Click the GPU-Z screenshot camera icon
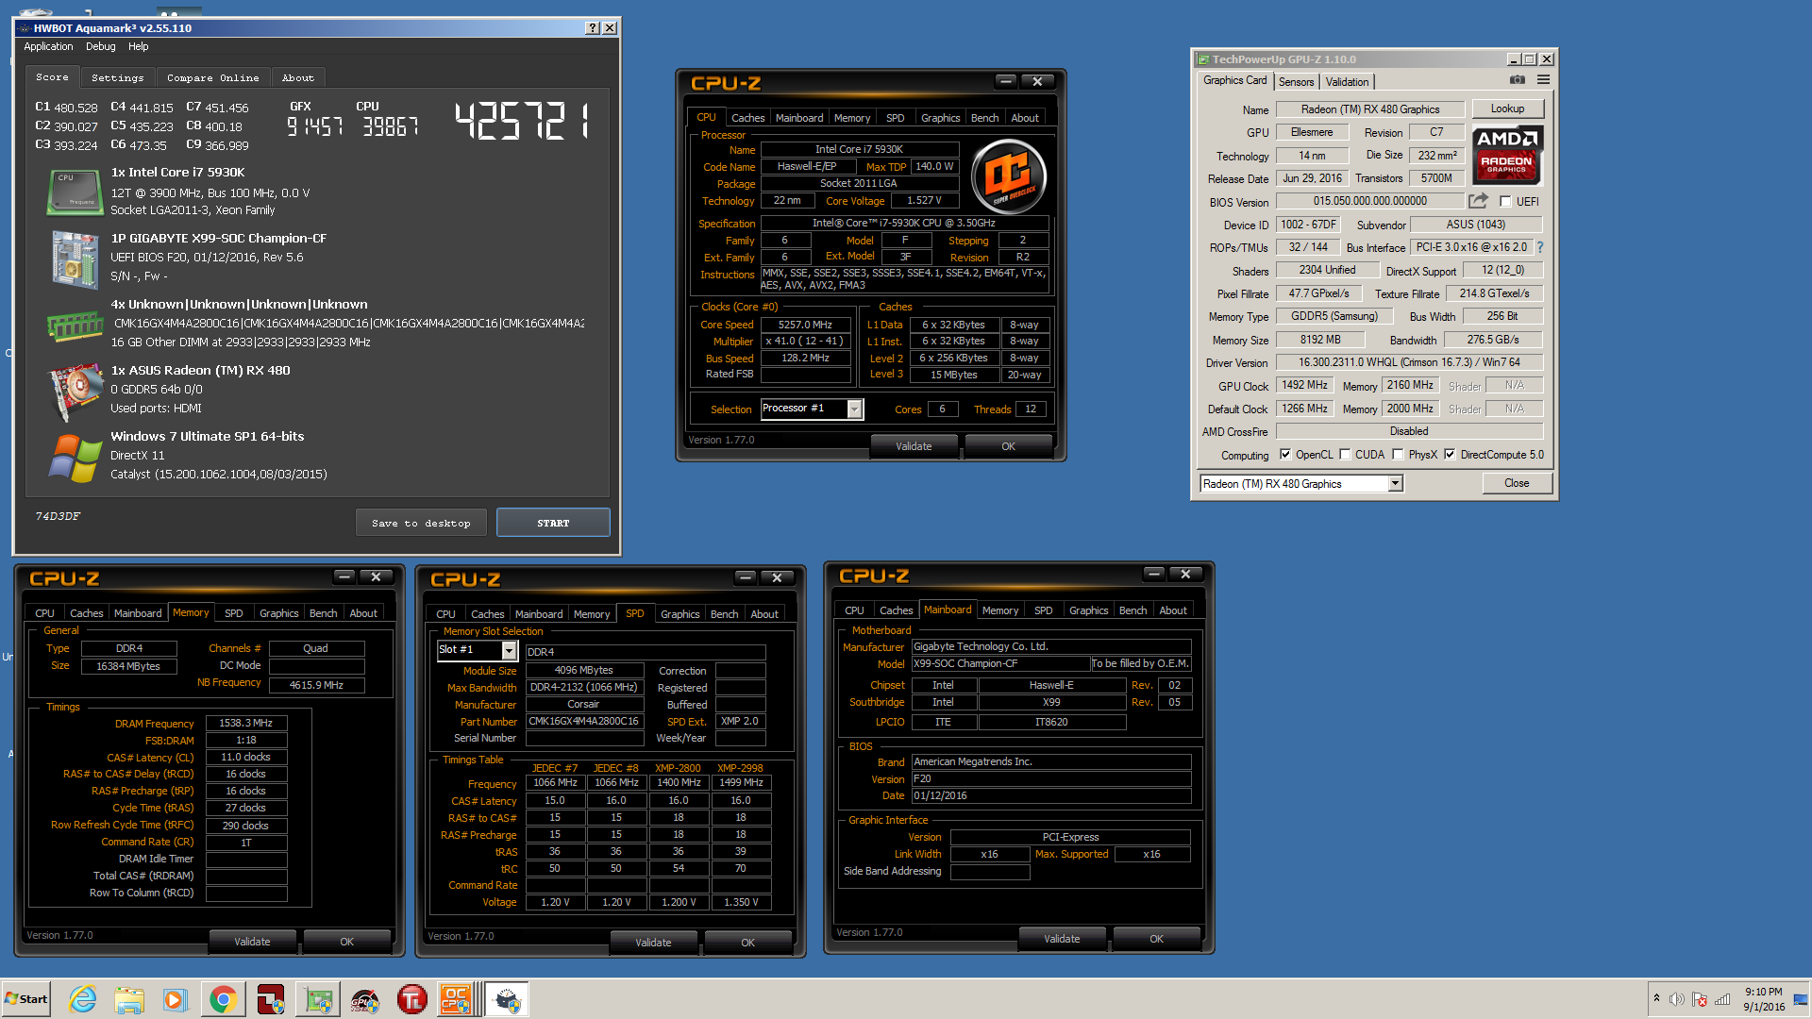Viewport: 1812px width, 1019px height. [1518, 80]
